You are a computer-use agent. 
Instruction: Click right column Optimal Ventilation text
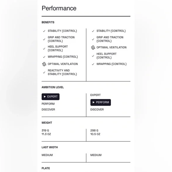coord(112,47)
